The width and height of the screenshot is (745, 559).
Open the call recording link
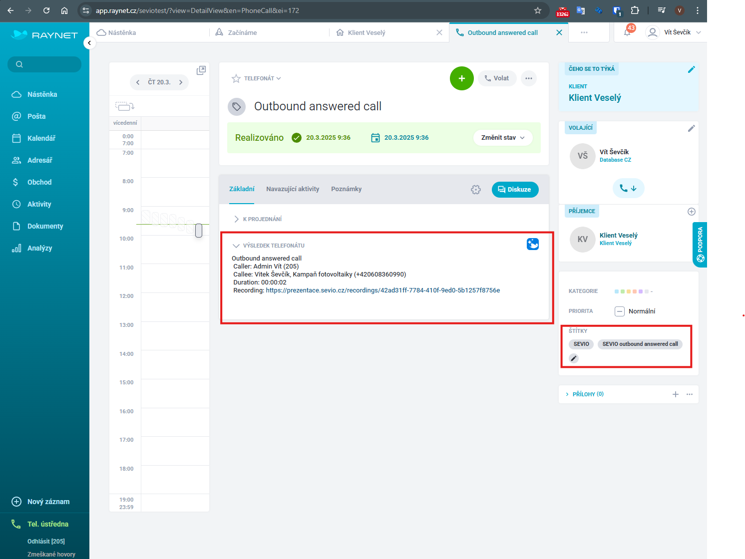click(382, 290)
